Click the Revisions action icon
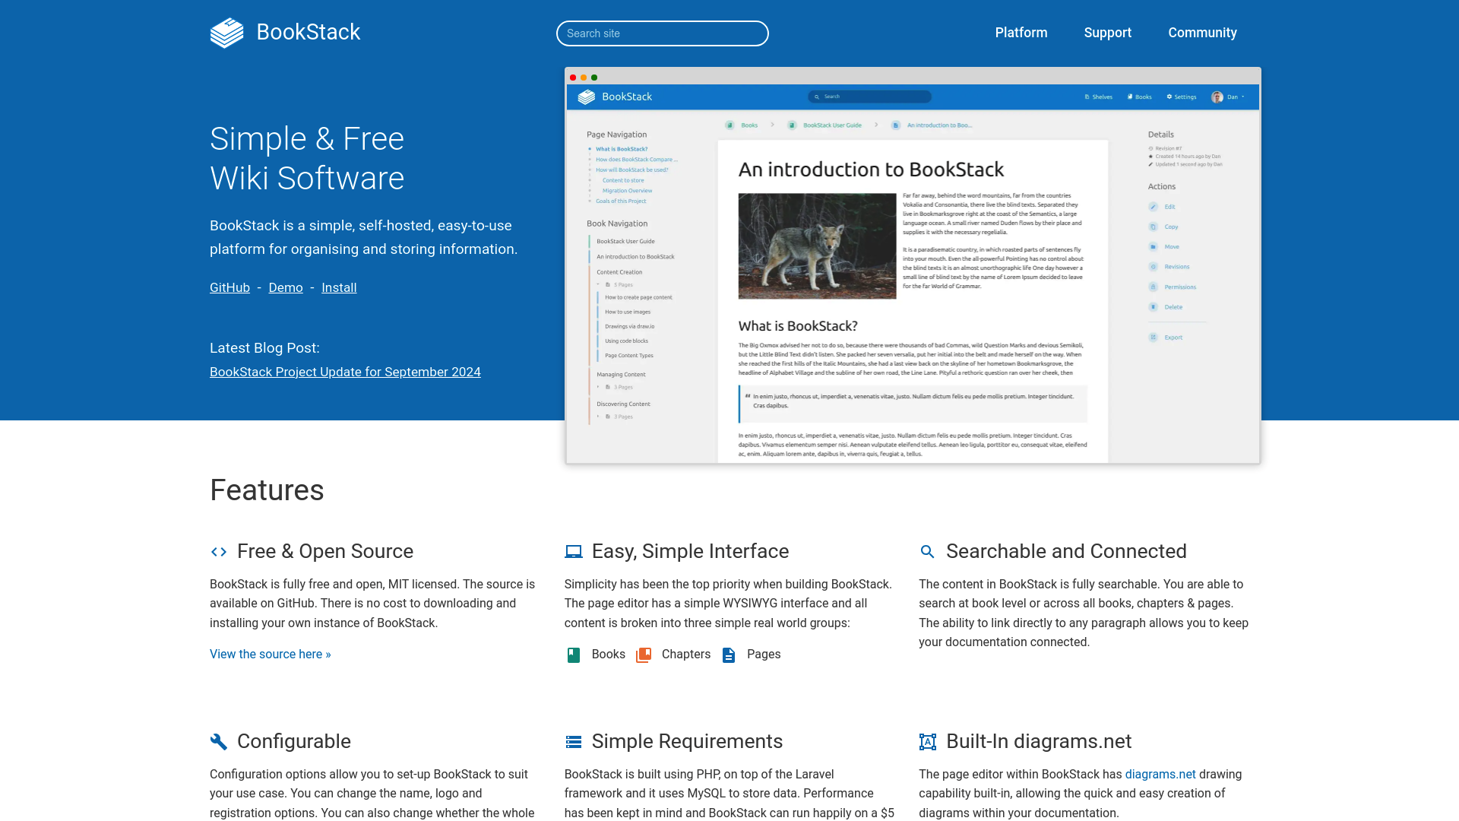1459x821 pixels. pos(1154,267)
